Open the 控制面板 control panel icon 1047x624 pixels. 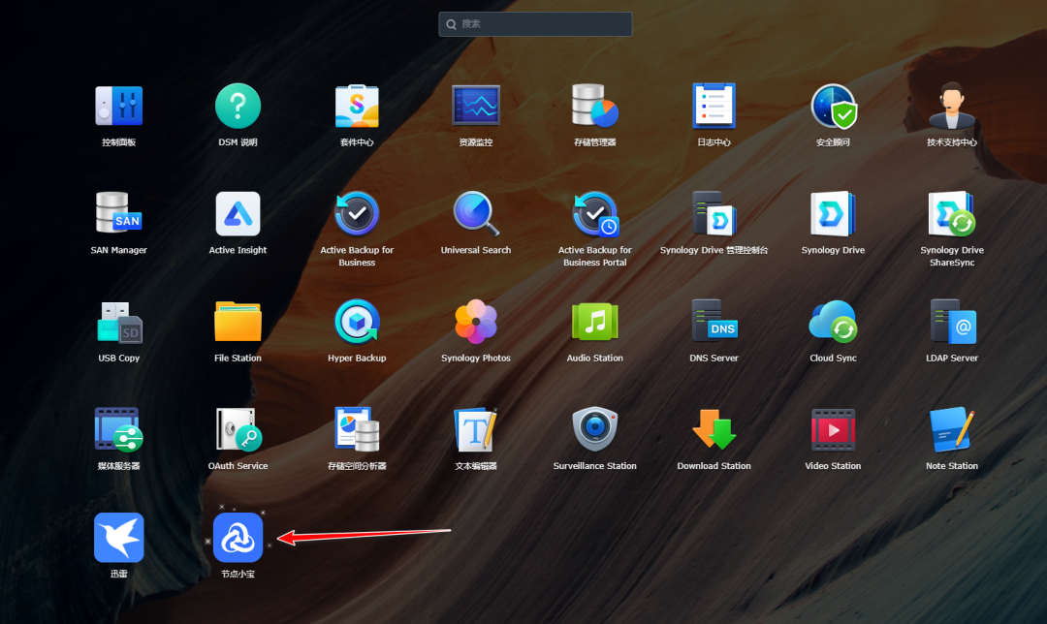point(119,107)
